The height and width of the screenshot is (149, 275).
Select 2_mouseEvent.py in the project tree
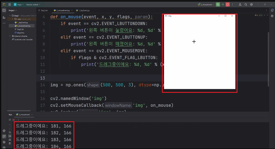(x=22, y=26)
